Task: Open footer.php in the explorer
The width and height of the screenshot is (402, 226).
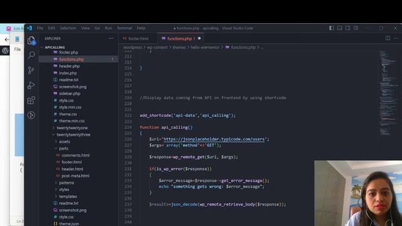Action: click(68, 52)
